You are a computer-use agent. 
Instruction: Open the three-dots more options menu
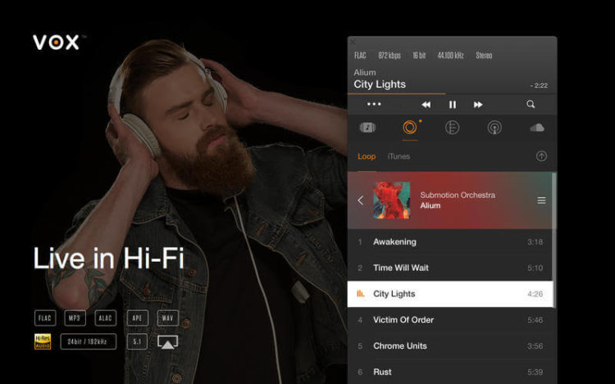[374, 104]
